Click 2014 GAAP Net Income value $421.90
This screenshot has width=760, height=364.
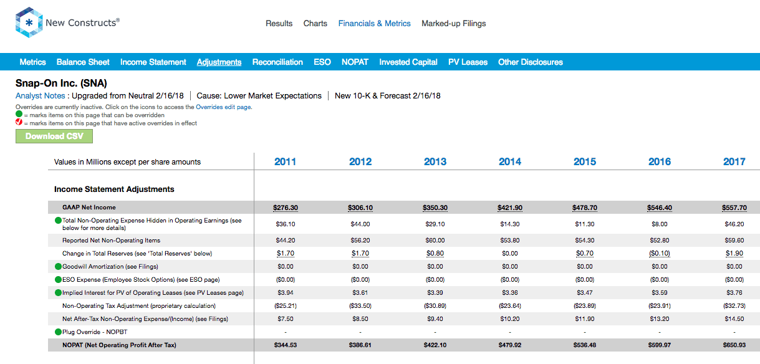click(x=510, y=208)
